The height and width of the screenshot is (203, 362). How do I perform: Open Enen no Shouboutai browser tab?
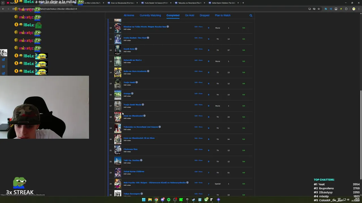[122, 3]
